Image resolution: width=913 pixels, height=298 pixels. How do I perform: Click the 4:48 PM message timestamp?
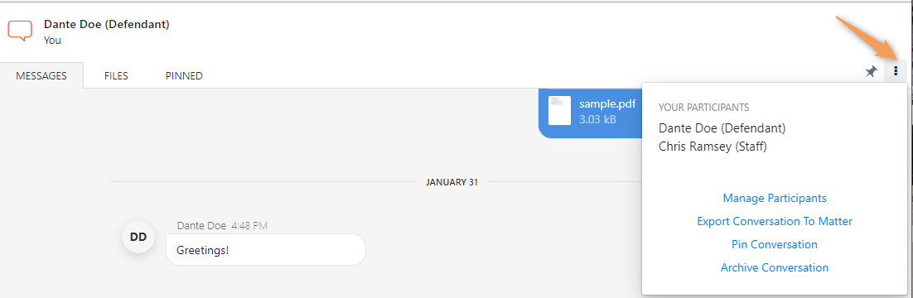point(249,226)
